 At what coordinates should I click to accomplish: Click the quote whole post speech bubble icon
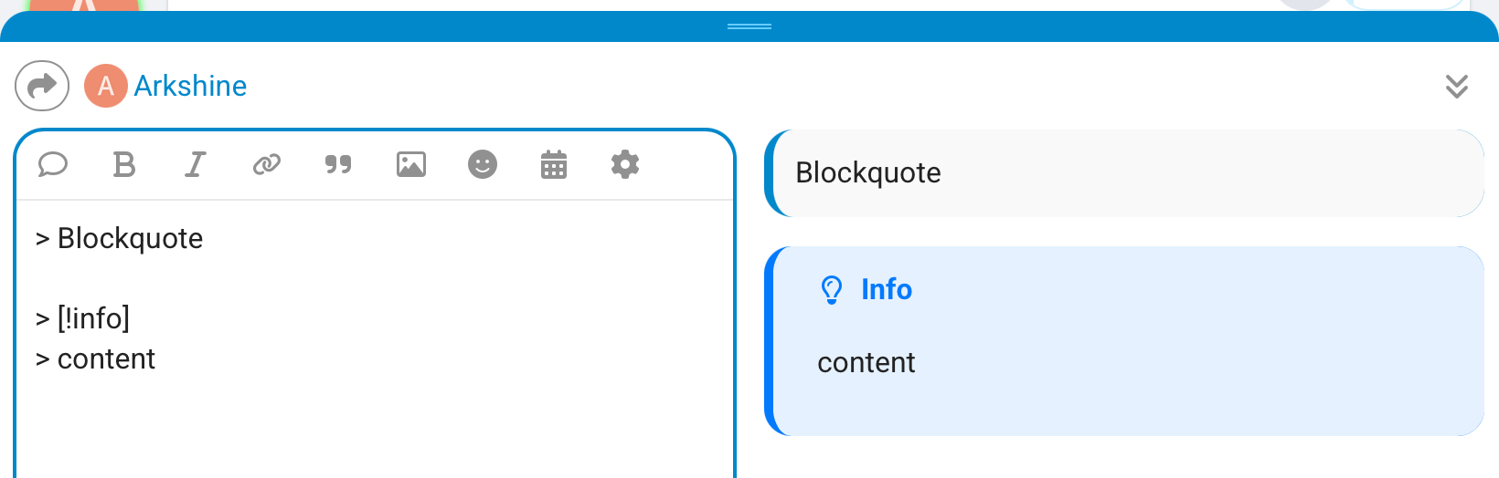pos(53,165)
